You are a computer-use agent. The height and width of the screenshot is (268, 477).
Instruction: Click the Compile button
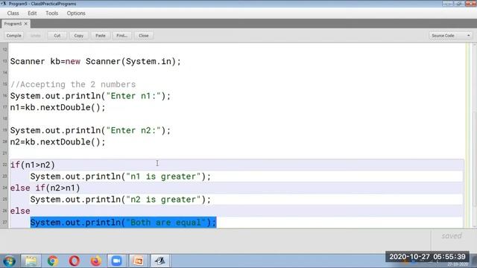[x=14, y=36]
